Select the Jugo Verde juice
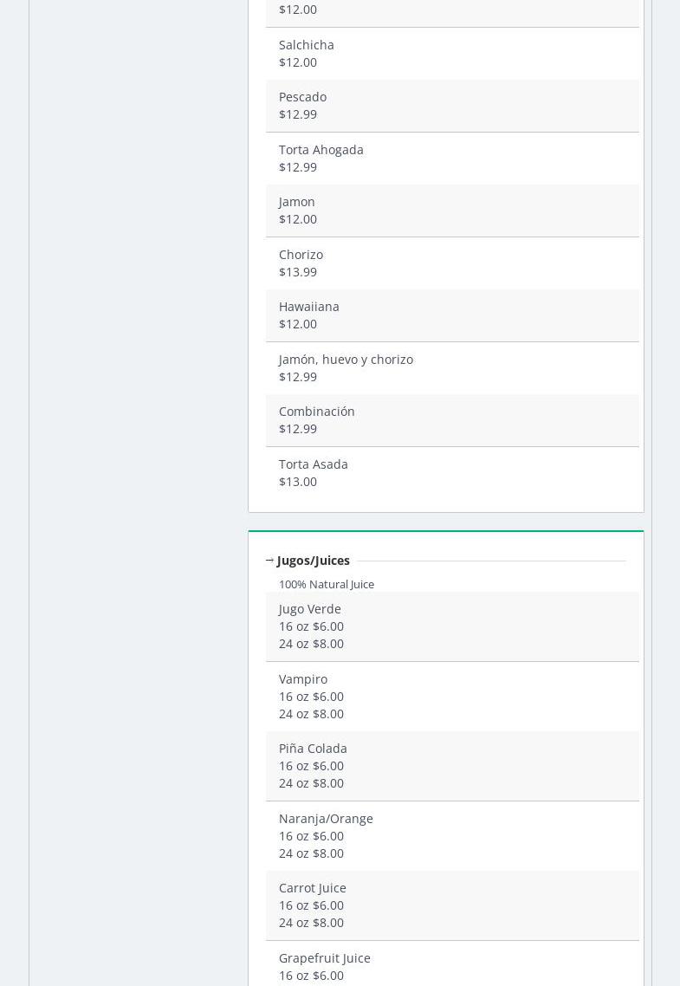This screenshot has height=986, width=680. [x=309, y=609]
